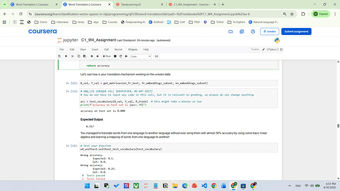The image size is (340, 191).
Task: Open the Insert menu in Jupyter
Action: 95,50
